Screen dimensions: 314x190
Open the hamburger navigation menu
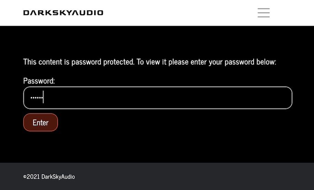pos(263,13)
